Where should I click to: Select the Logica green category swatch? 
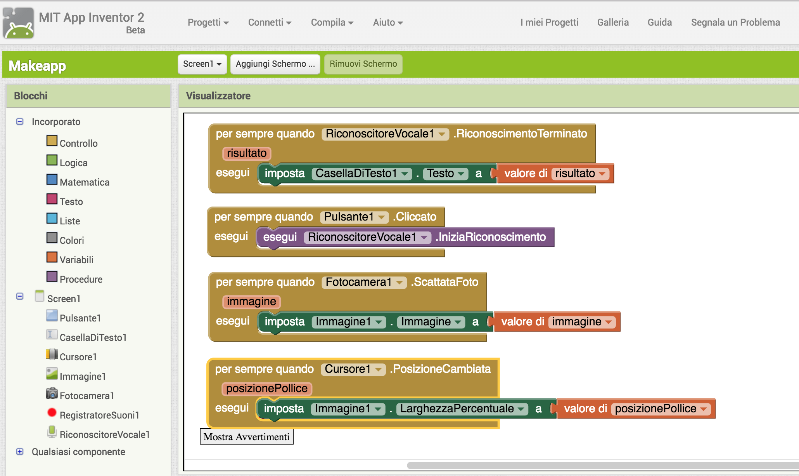coord(52,160)
